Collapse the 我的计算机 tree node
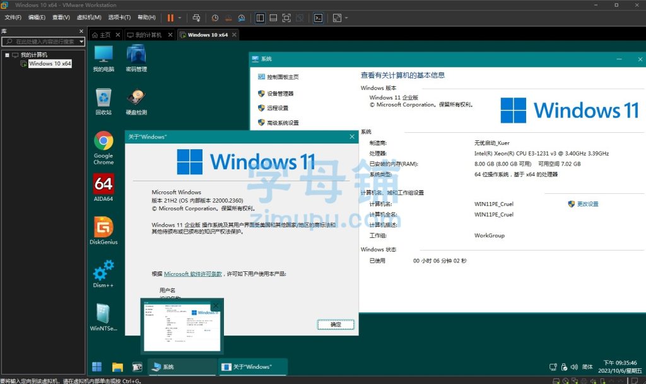The height and width of the screenshot is (384, 646). click(x=7, y=55)
